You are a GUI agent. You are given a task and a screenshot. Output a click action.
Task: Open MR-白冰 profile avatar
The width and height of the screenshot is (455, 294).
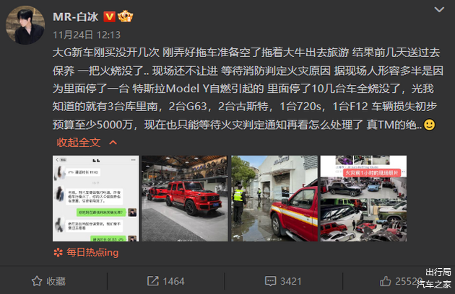pos(25,25)
